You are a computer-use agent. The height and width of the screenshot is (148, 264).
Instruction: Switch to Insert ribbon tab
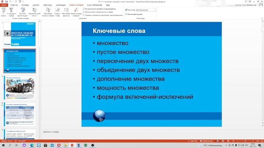(25, 5)
